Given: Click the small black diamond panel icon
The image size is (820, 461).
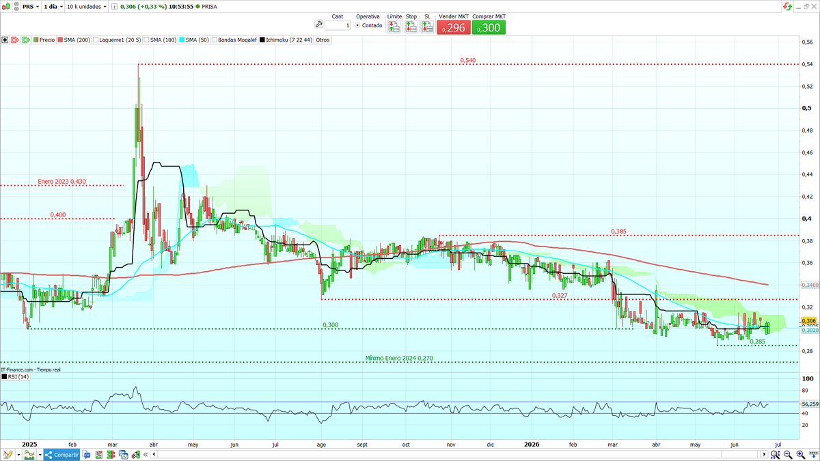Looking at the screenshot, I should click(x=5, y=40).
